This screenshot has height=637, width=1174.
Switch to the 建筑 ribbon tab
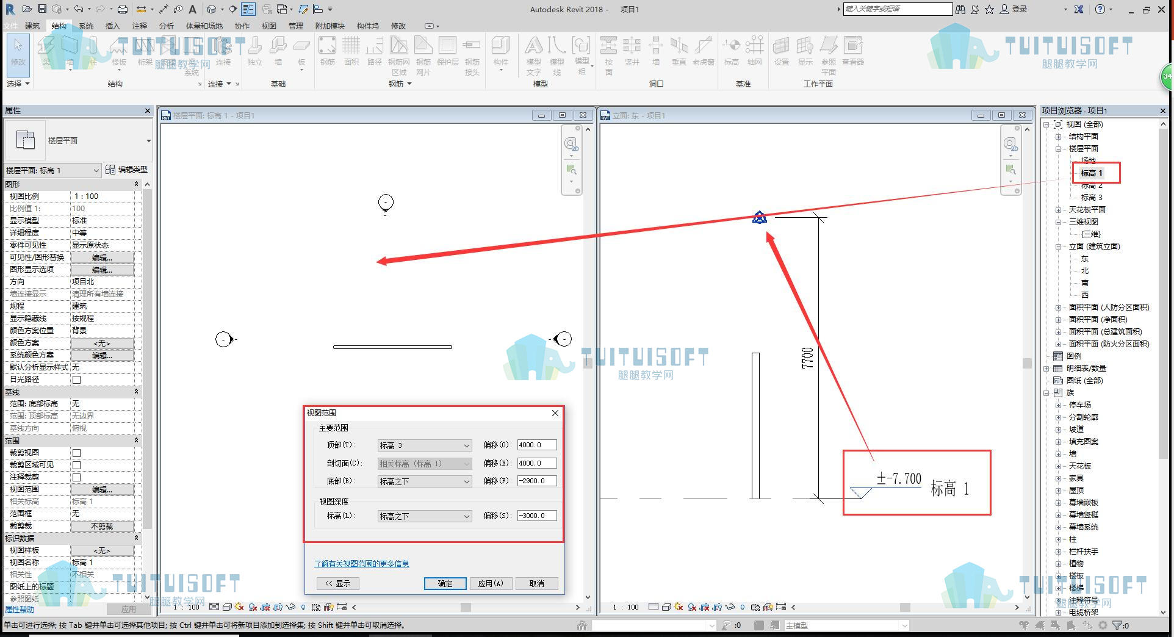[32, 26]
